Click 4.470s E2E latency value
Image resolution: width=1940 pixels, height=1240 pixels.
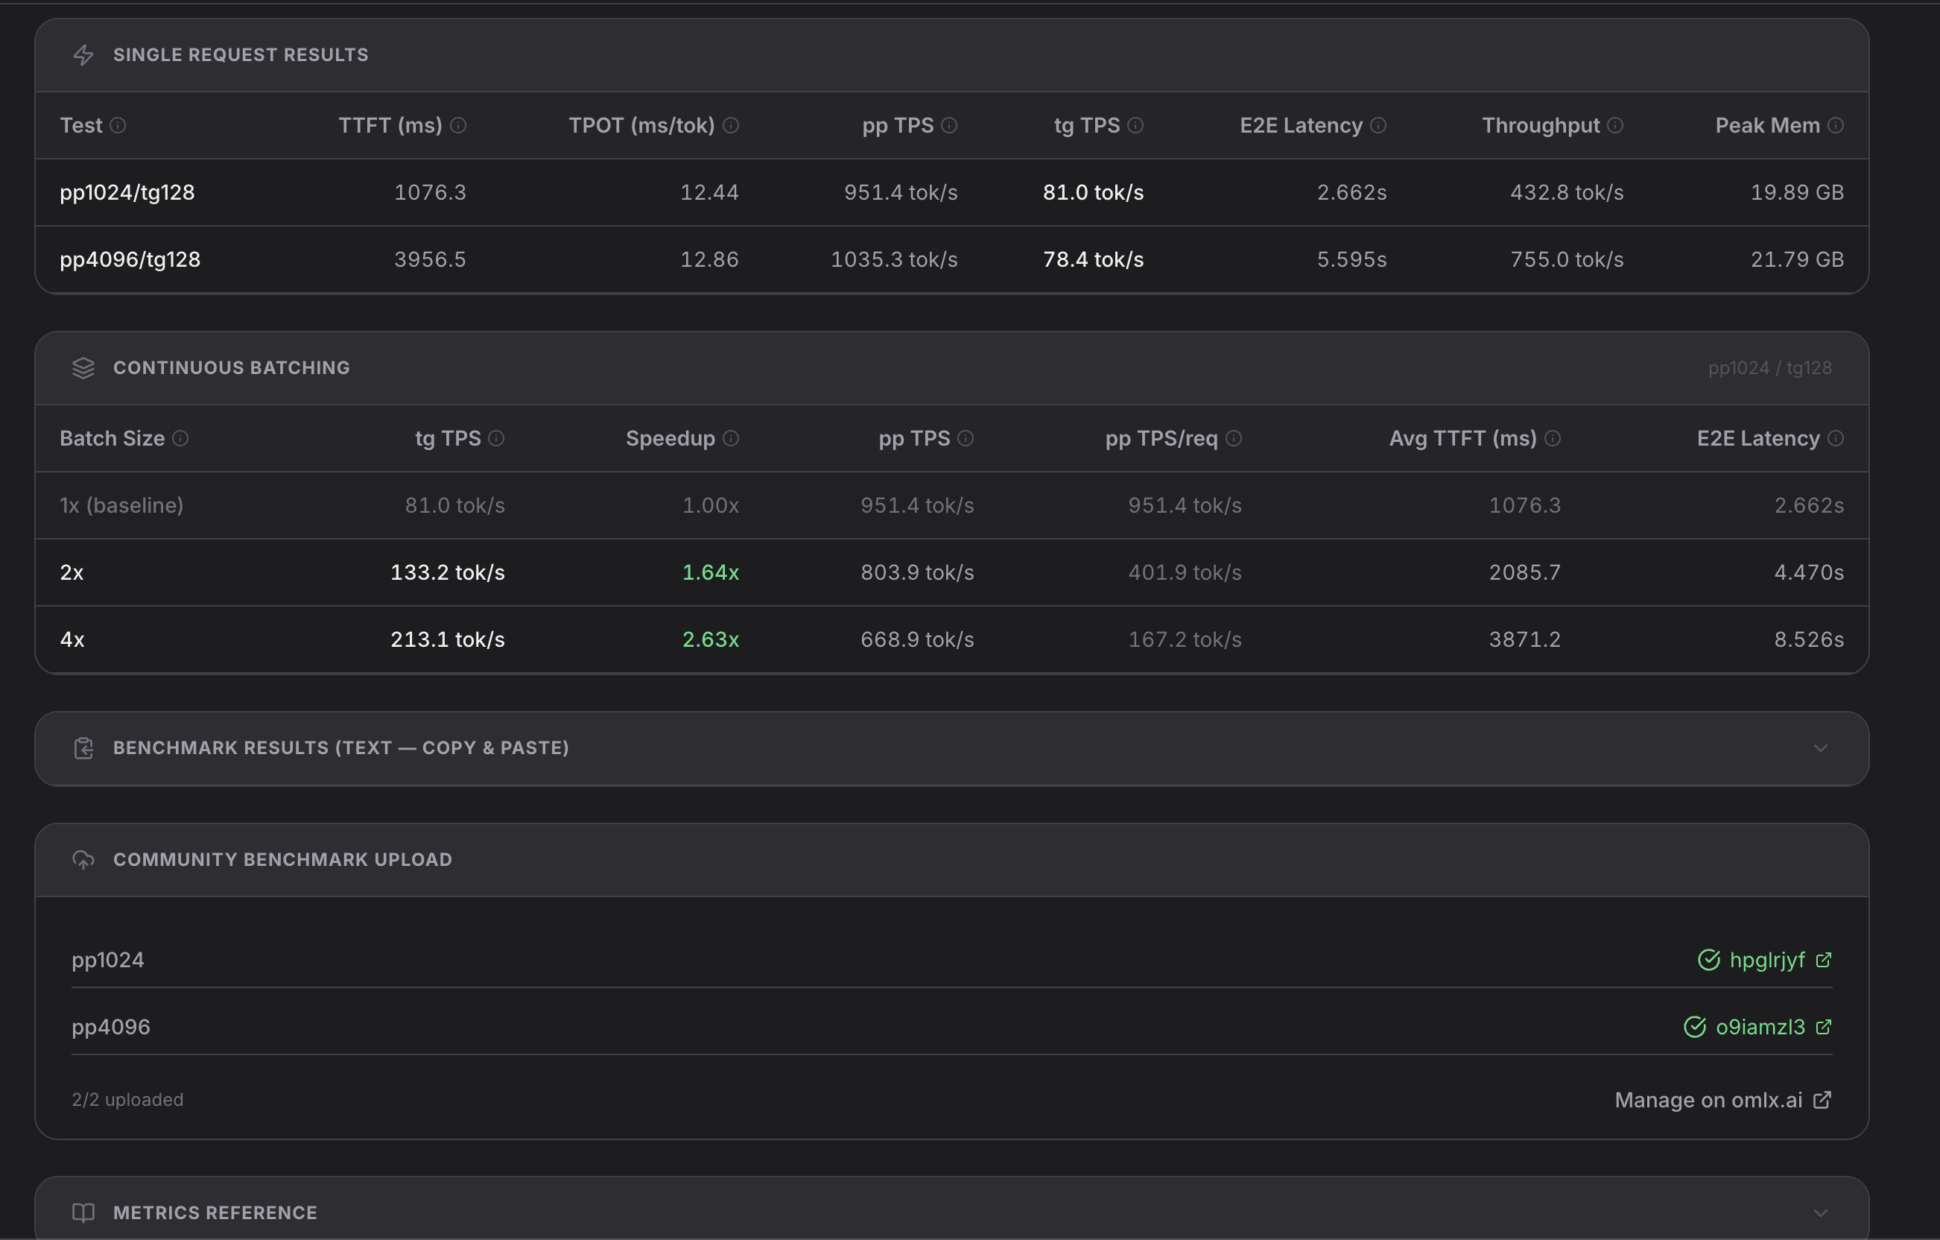tap(1809, 573)
